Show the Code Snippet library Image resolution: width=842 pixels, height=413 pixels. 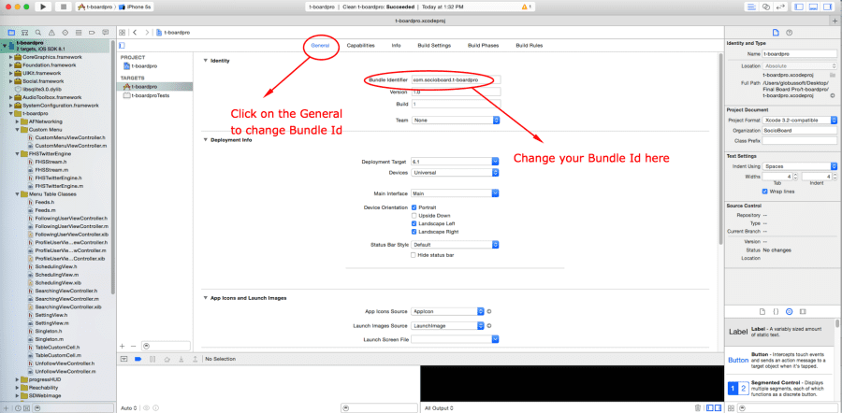776,311
